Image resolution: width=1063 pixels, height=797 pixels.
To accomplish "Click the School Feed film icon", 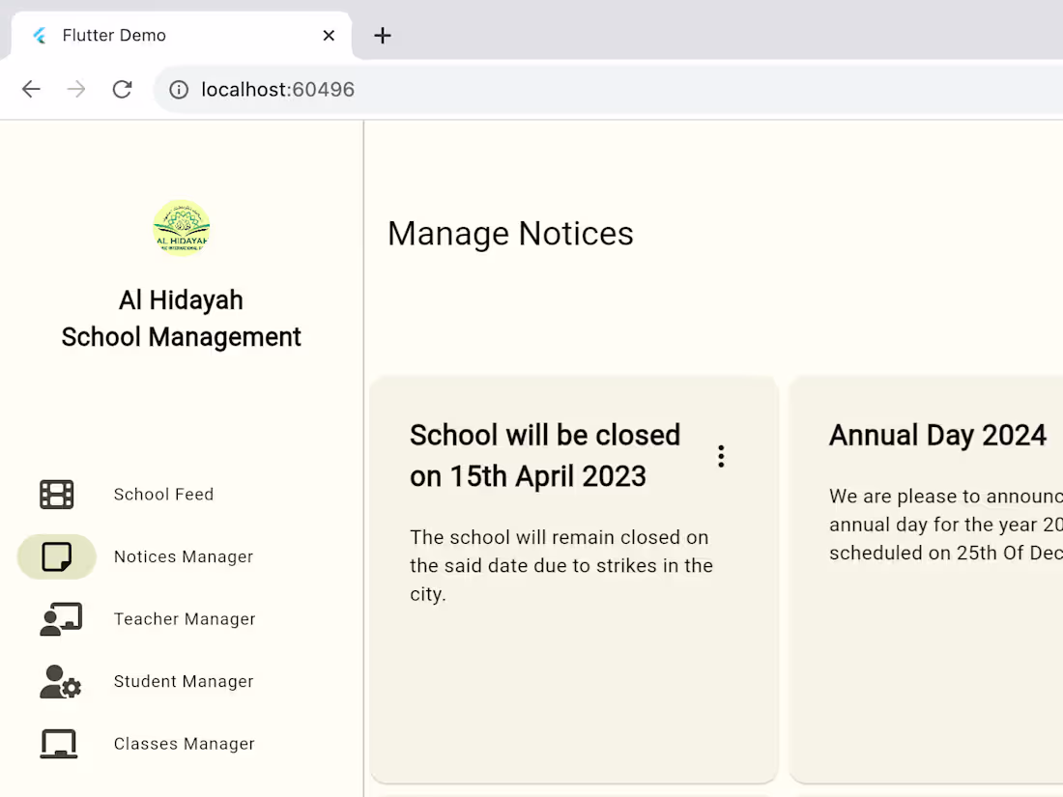I will click(57, 495).
